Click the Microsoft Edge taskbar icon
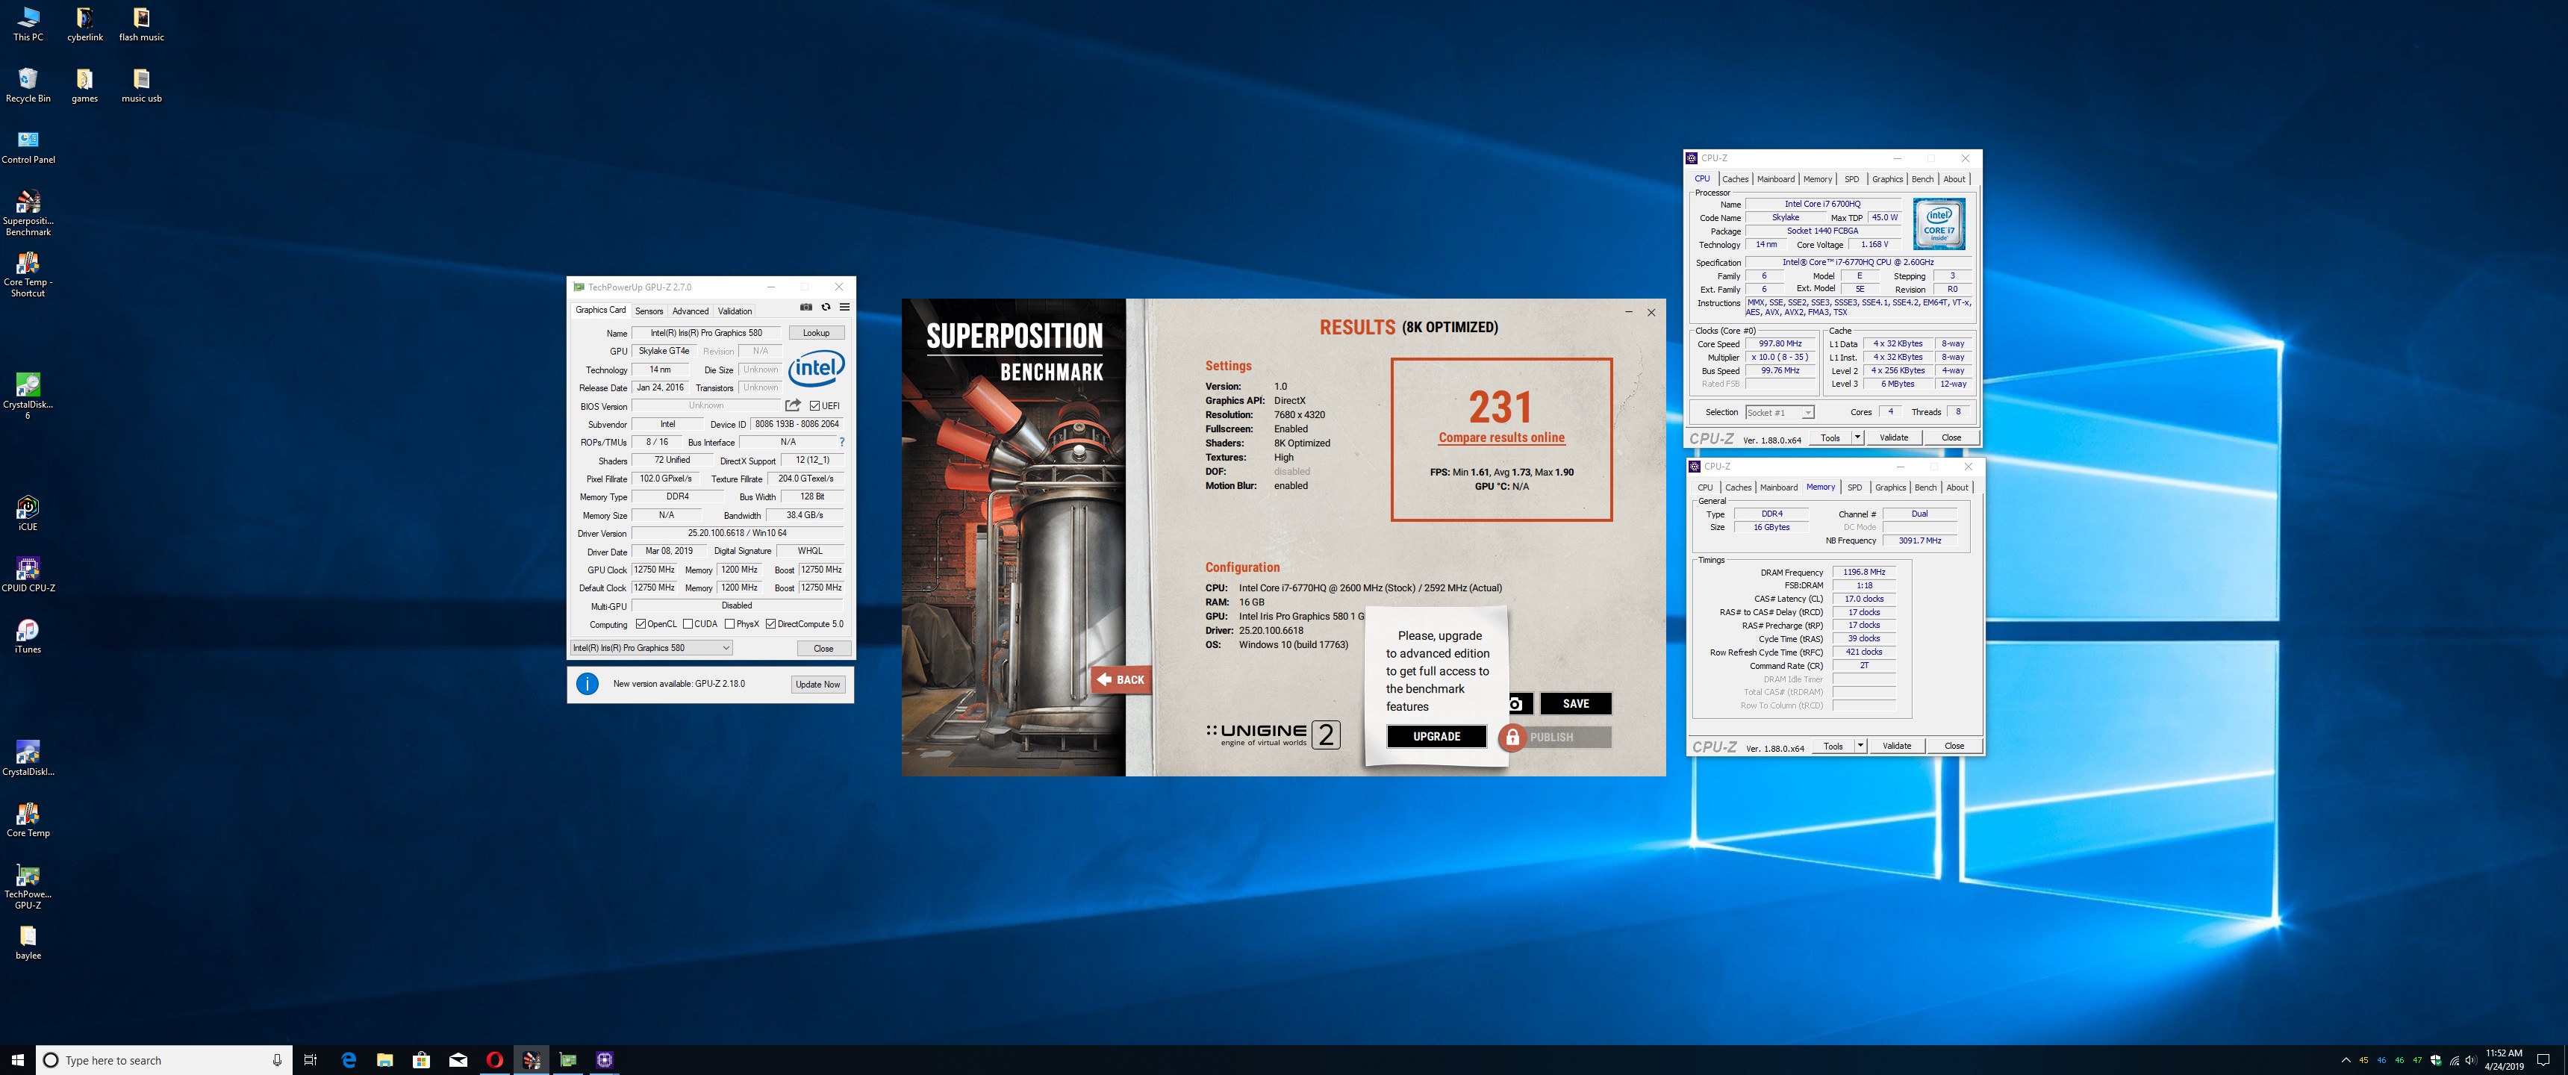 click(348, 1060)
